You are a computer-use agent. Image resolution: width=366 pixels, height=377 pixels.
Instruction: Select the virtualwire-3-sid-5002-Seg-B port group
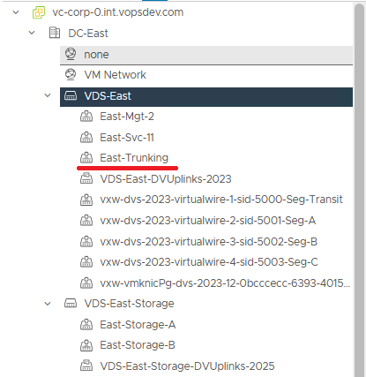[x=208, y=242]
